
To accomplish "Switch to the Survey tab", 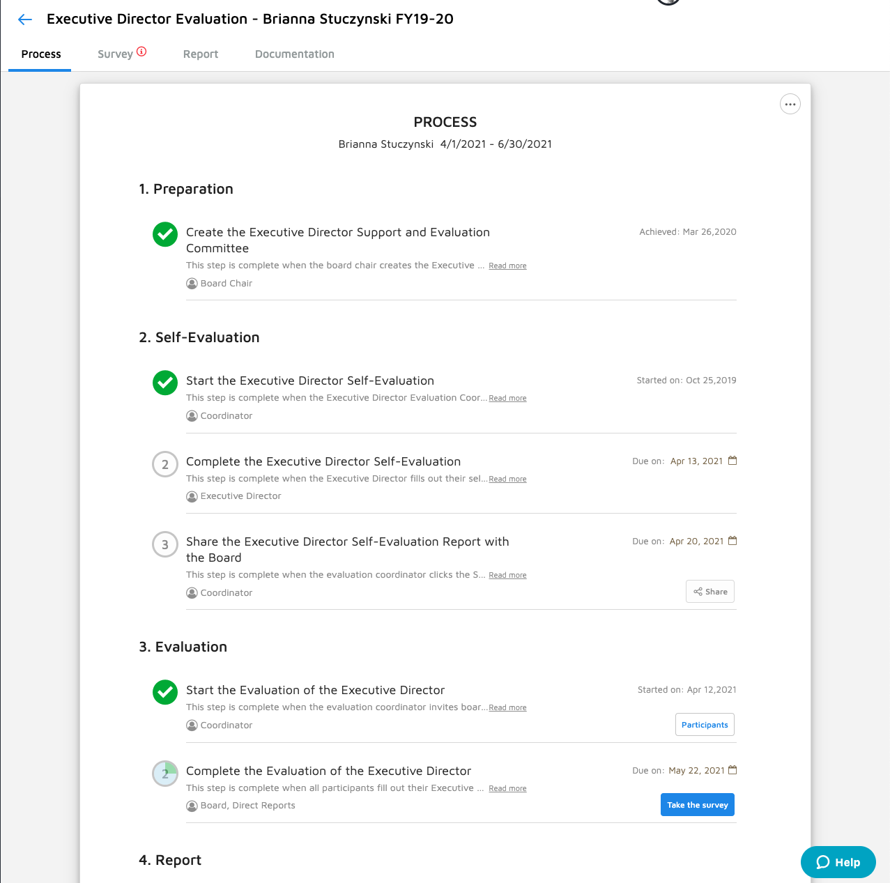I will [115, 54].
